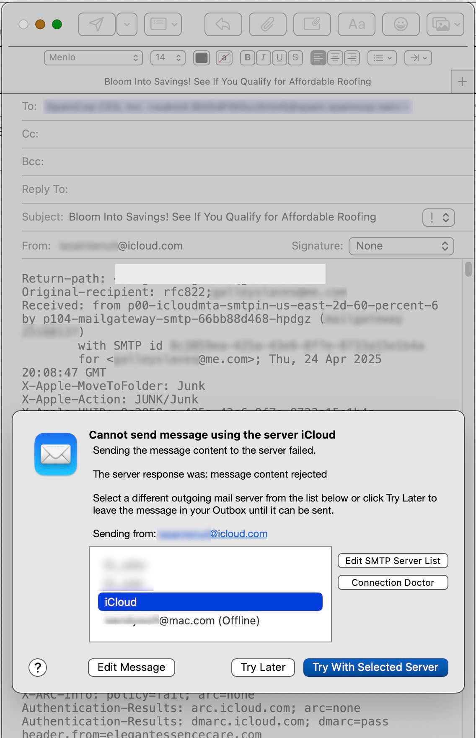Toggle Italic formatting
This screenshot has width=476, height=738.
(x=263, y=58)
